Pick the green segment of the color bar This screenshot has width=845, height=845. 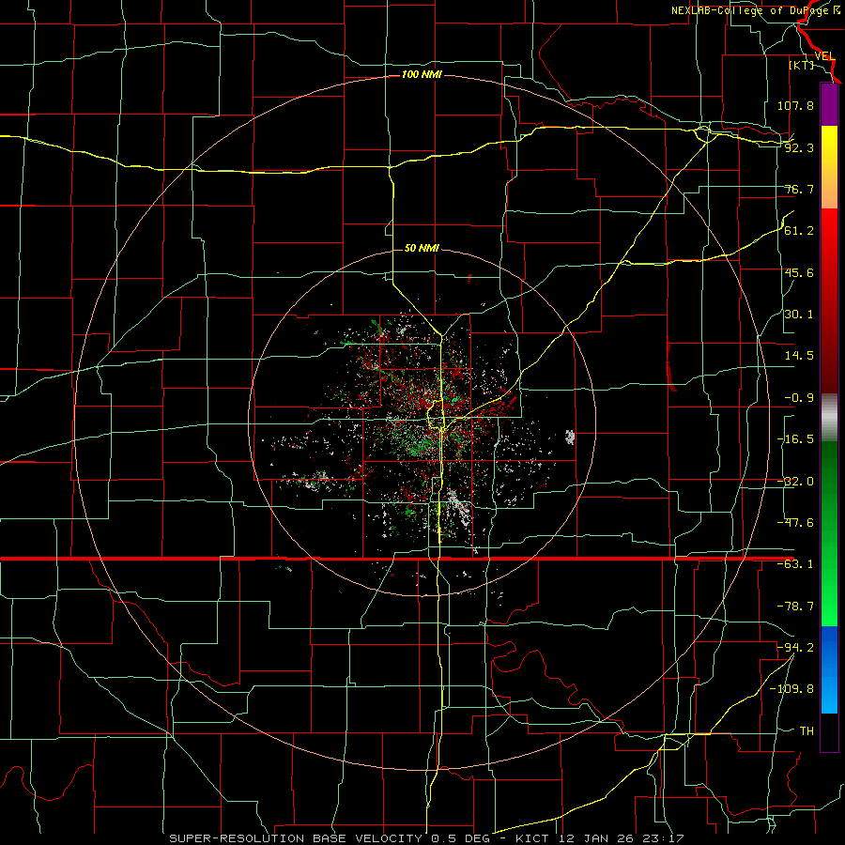[x=829, y=534]
